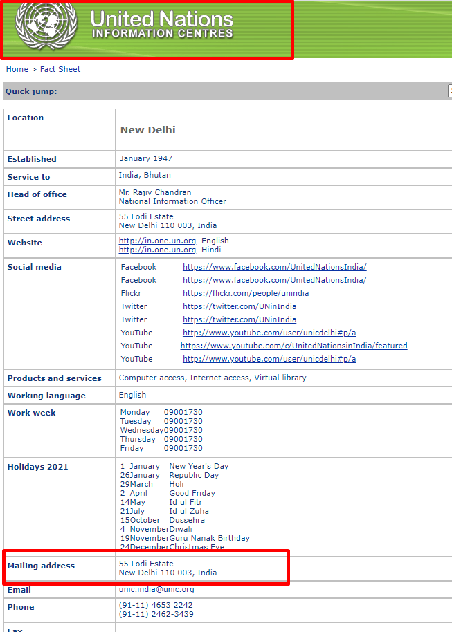Click the New Delhi location heading

point(147,130)
